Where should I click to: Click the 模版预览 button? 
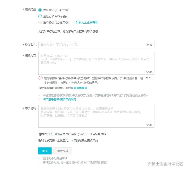63,151
